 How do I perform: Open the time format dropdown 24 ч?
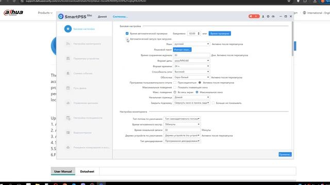191,66
